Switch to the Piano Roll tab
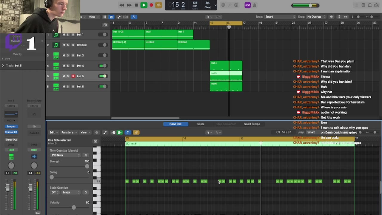 click(175, 124)
